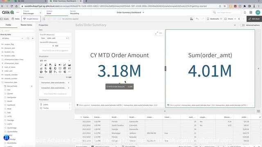Select the Sum(order_amt) KPI chart
This screenshot has height=147, width=262.
tap(210, 68)
